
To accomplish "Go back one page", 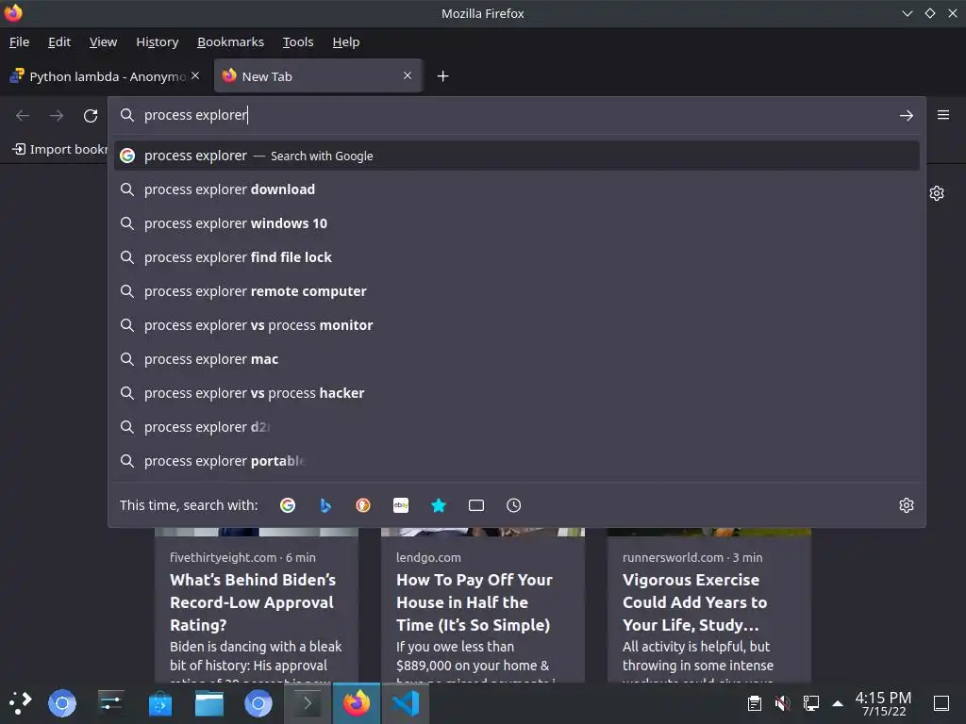I will (x=23, y=115).
